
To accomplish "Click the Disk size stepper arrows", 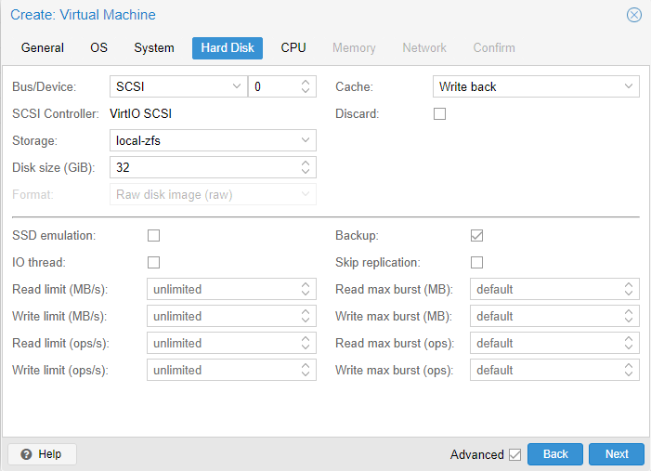I will (306, 167).
